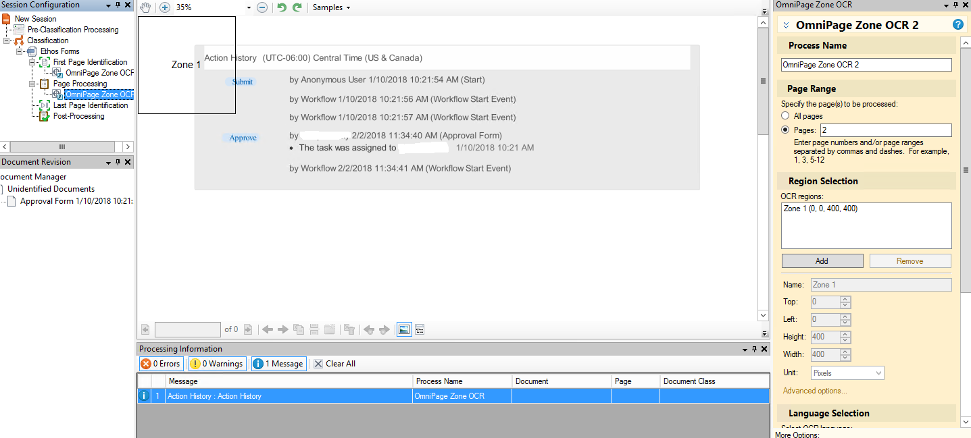Go to previous page arrow before page box
The width and height of the screenshot is (971, 438).
pyautogui.click(x=145, y=329)
